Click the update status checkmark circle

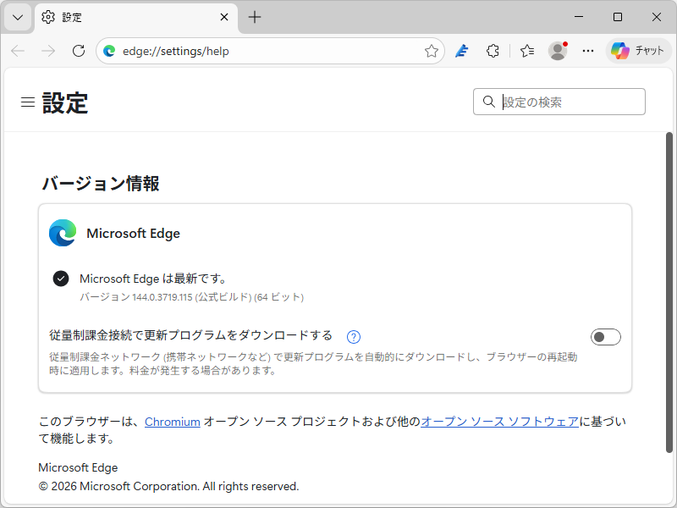61,278
